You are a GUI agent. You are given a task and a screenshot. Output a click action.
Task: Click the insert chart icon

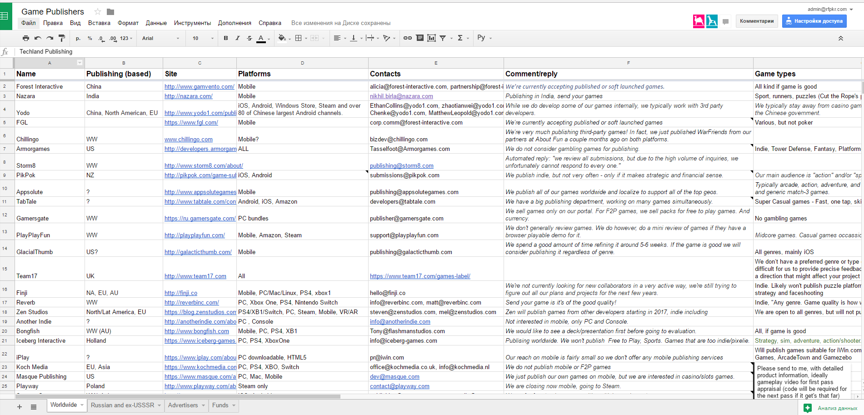[x=431, y=38]
